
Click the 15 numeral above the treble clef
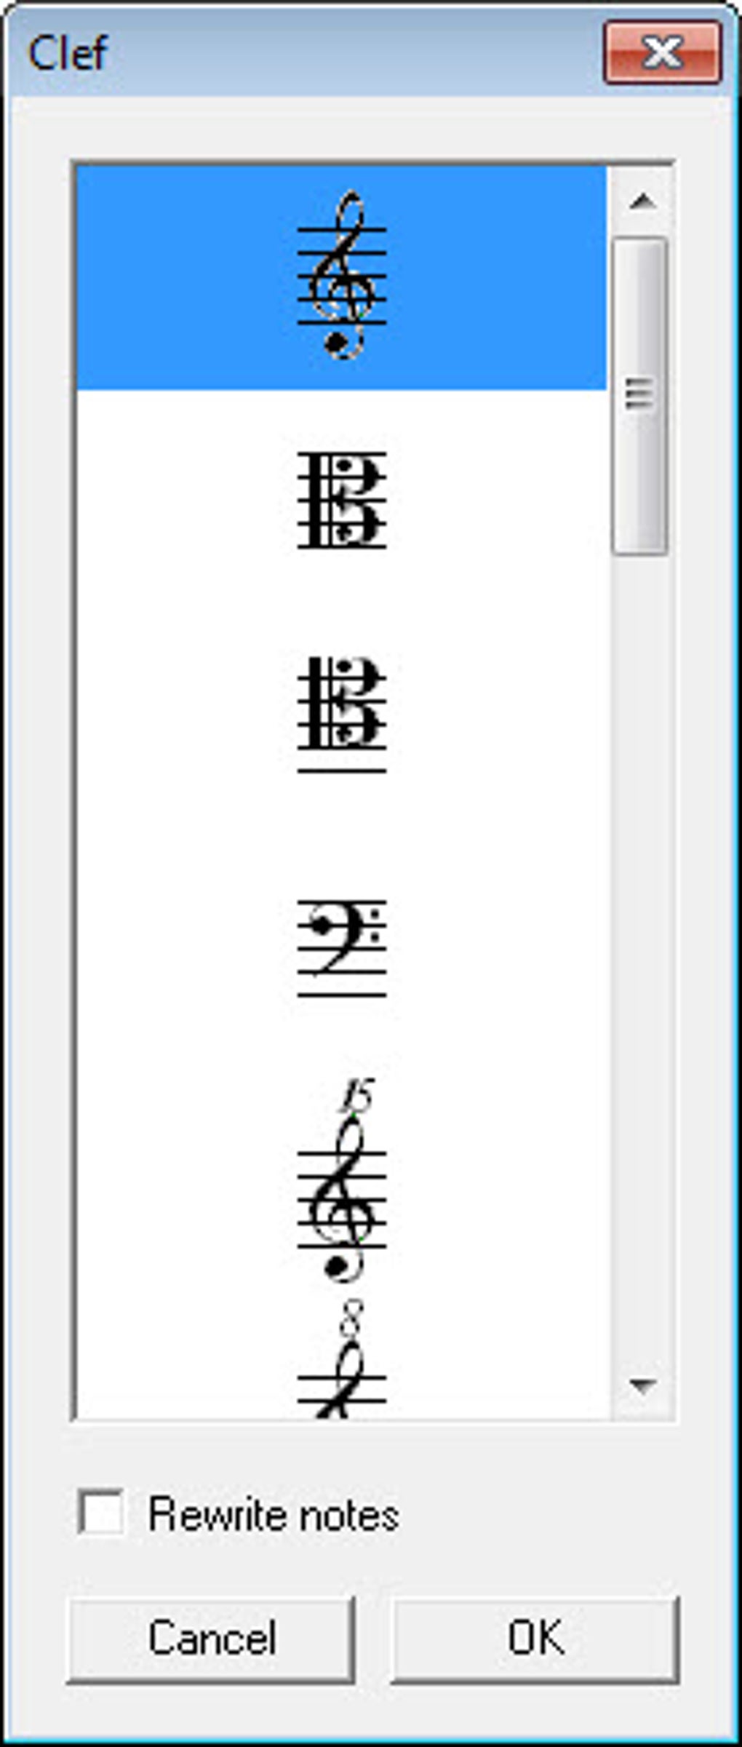click(x=357, y=1094)
